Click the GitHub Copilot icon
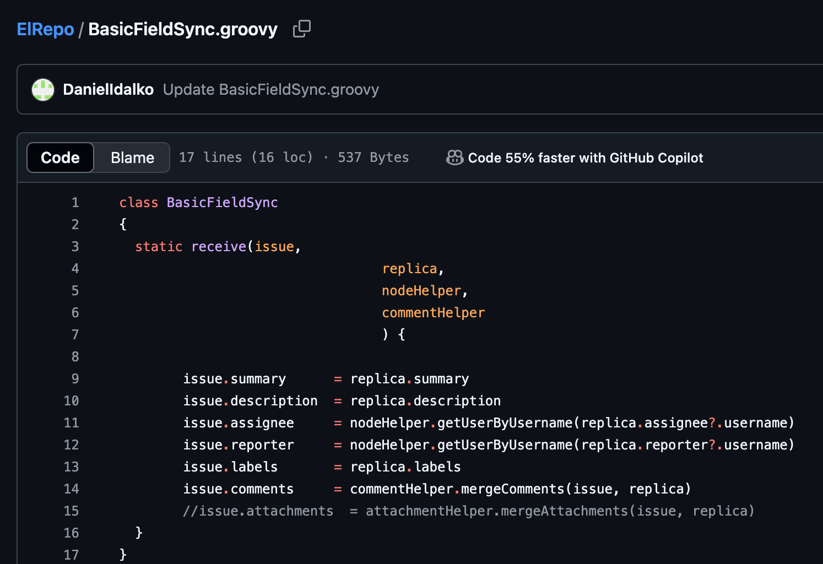Viewport: 823px width, 564px height. pyautogui.click(x=454, y=158)
